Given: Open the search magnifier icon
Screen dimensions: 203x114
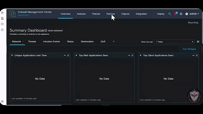Looking at the screenshot, I should coord(170,14).
